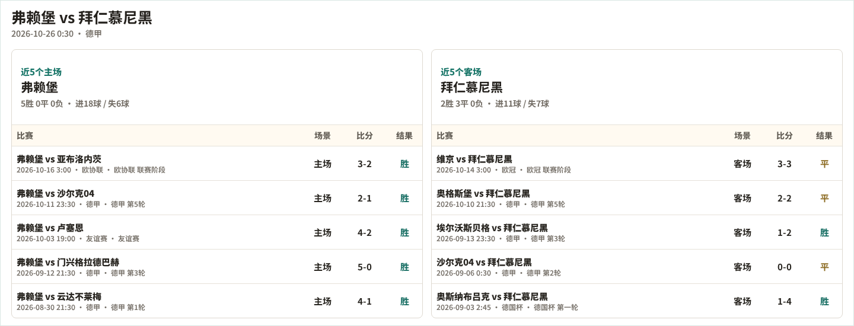Click the 4-2 score in 卢塞恩 row
The image size is (854, 326).
click(x=365, y=232)
